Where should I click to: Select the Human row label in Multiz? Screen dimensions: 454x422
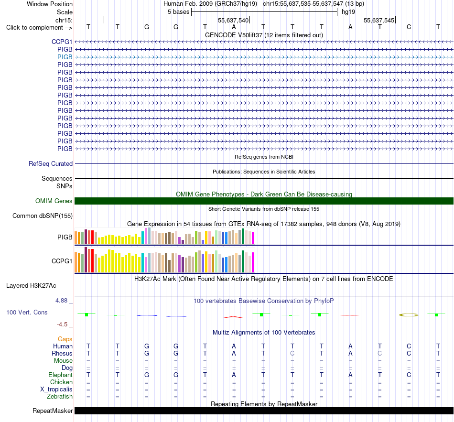click(x=63, y=346)
